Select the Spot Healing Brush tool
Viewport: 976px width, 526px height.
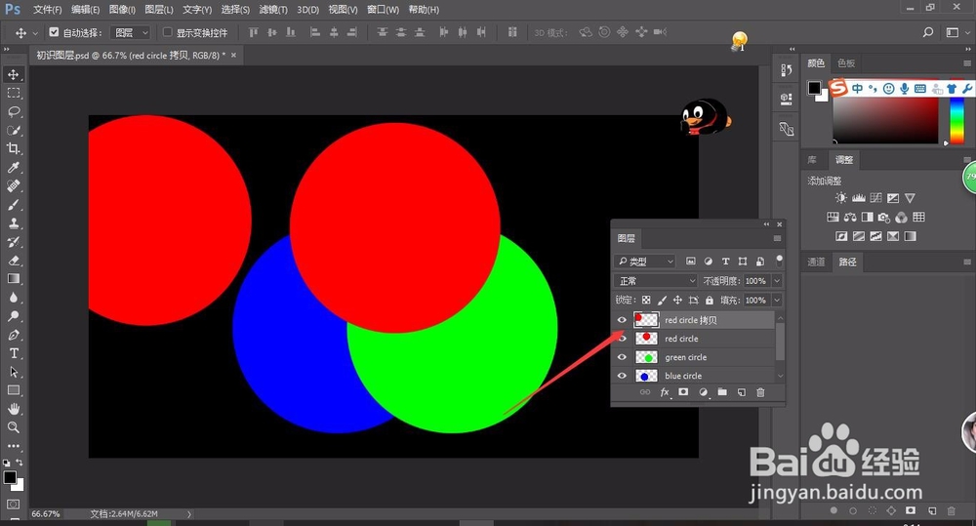pyautogui.click(x=13, y=186)
